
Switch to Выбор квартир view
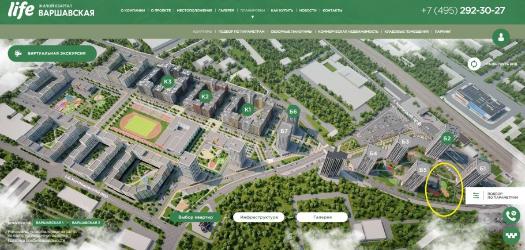pyautogui.click(x=196, y=217)
